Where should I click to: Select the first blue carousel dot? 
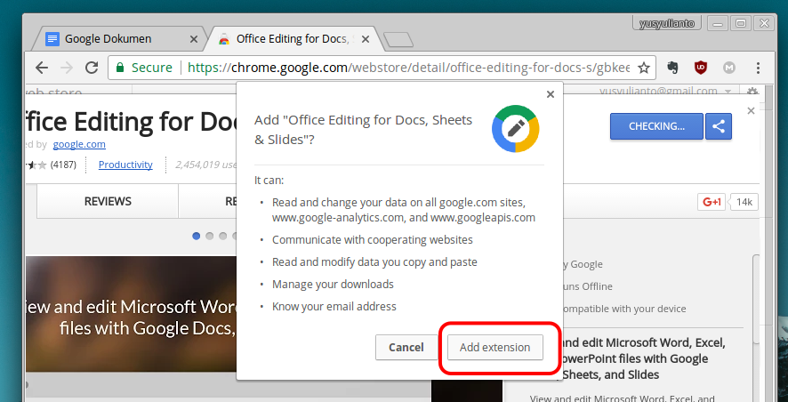click(x=197, y=236)
